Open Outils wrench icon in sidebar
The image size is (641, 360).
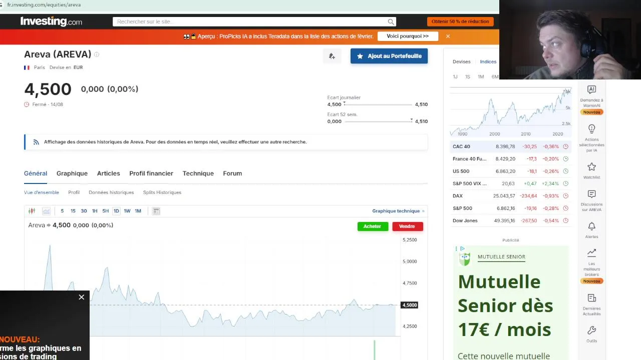click(591, 330)
